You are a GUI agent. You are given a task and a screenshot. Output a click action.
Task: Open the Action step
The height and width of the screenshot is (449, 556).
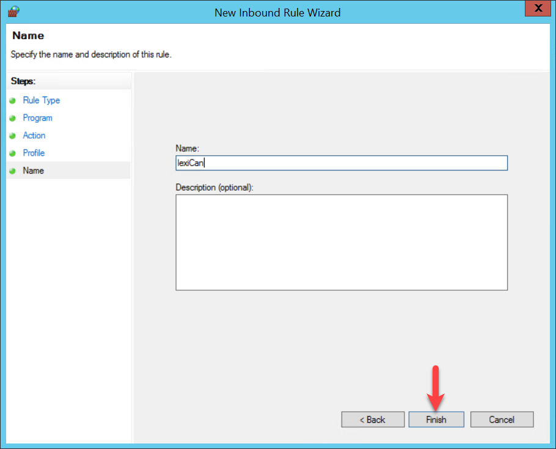click(34, 136)
